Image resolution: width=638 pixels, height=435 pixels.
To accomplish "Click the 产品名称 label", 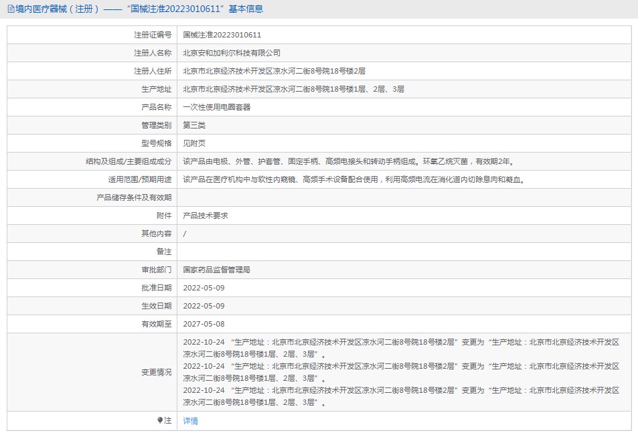I will (x=157, y=108).
